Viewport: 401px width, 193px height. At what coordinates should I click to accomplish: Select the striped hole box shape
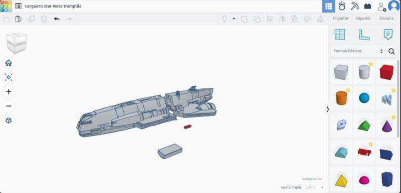(341, 71)
